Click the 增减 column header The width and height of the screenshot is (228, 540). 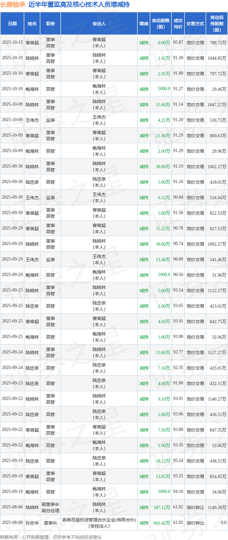coord(144,24)
